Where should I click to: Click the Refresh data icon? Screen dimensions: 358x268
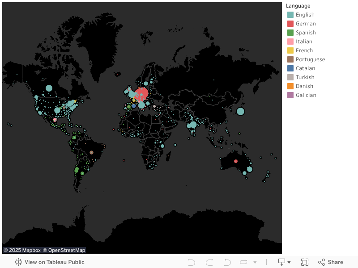point(243,262)
